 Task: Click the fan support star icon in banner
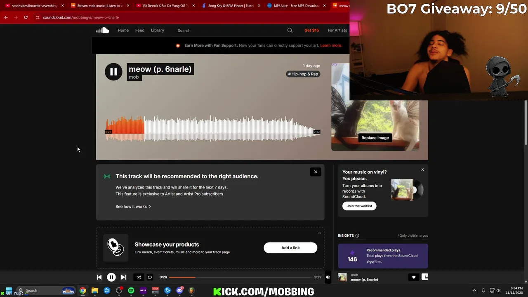[x=178, y=45]
